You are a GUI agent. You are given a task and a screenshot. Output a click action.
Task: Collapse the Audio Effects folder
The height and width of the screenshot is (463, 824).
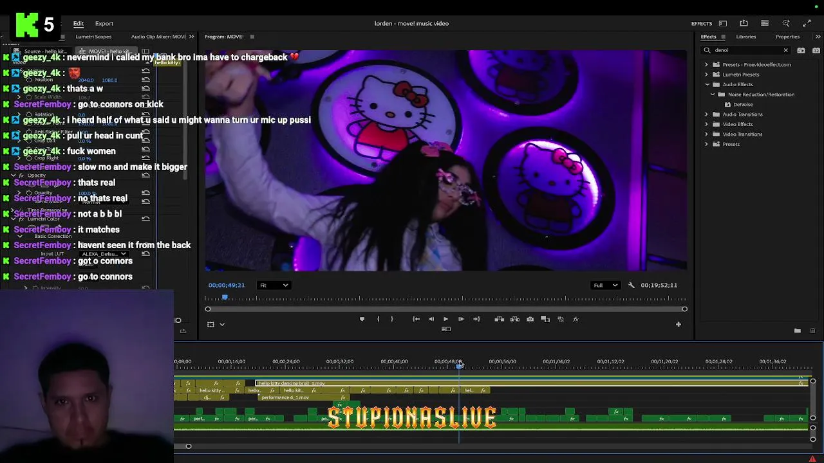point(707,84)
